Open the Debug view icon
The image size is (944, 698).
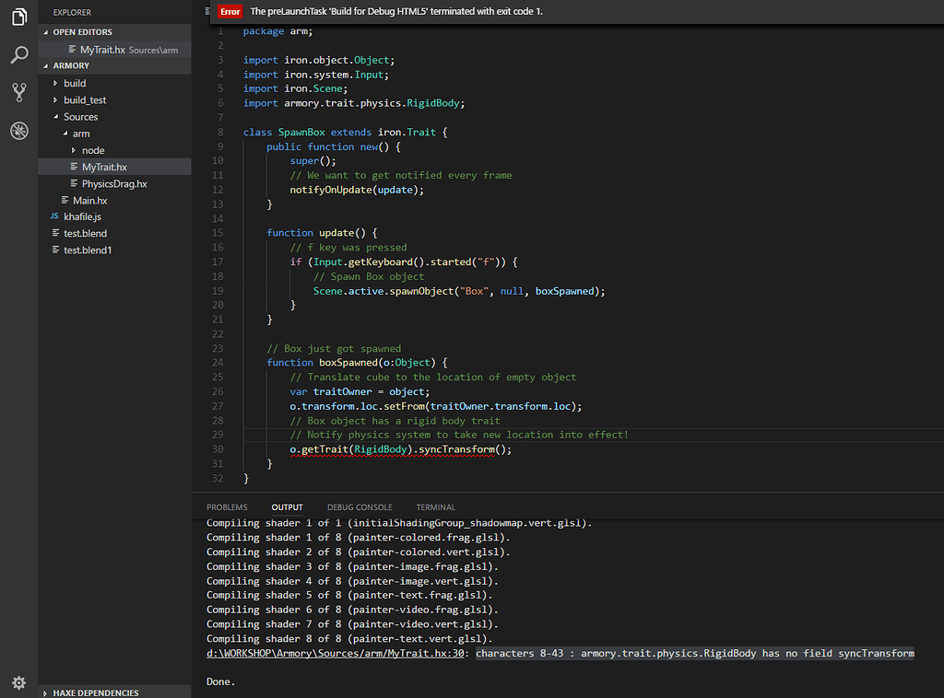tap(18, 131)
